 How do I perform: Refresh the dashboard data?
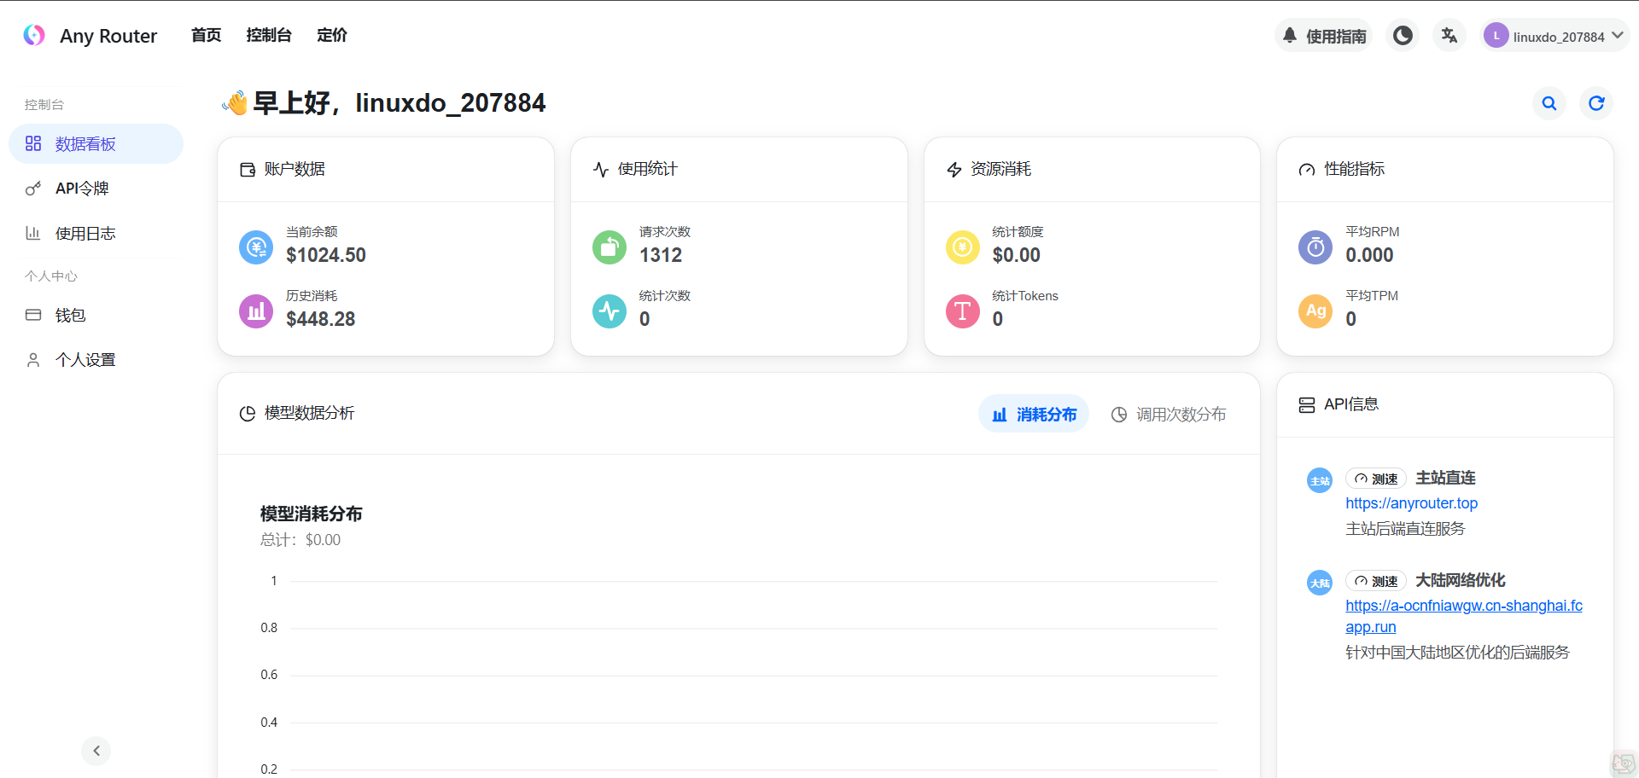(x=1596, y=103)
